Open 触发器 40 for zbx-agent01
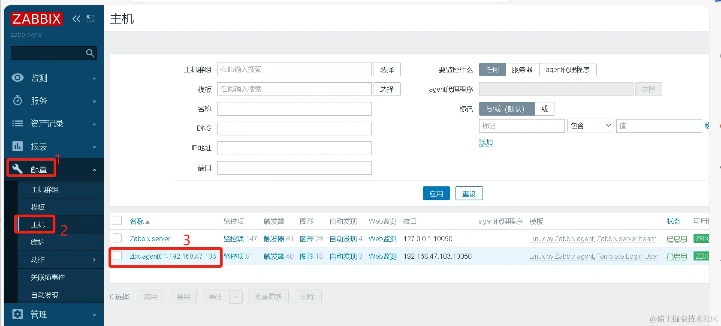This screenshot has height=326, width=721. (274, 256)
